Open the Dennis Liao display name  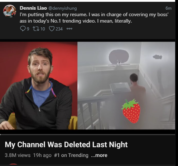click(x=33, y=8)
